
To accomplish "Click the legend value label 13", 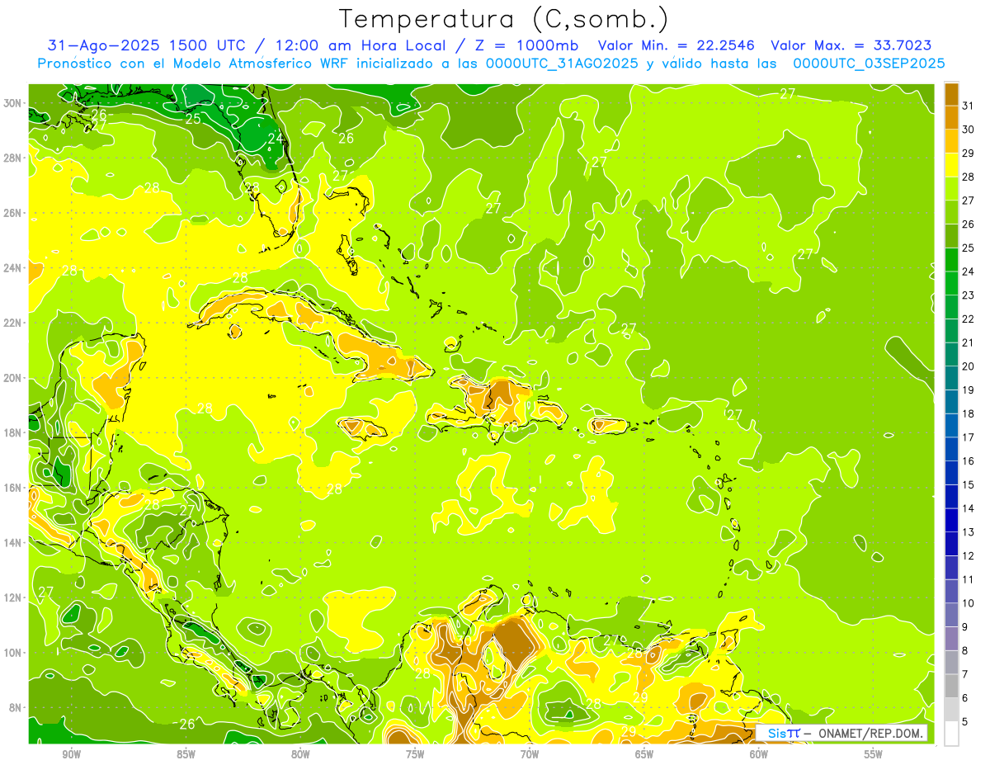I will [x=969, y=532].
